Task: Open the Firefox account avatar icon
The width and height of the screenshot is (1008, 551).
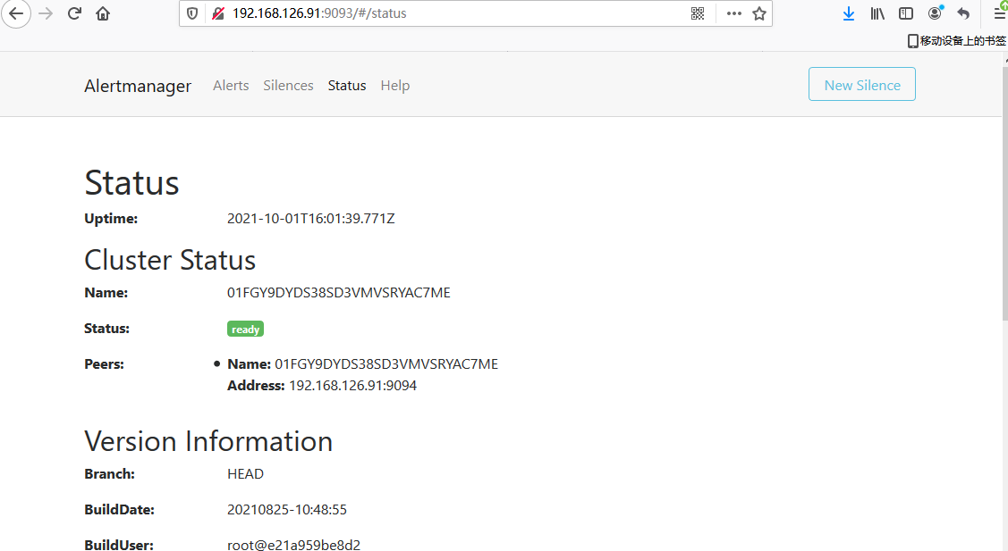Action: (x=936, y=13)
